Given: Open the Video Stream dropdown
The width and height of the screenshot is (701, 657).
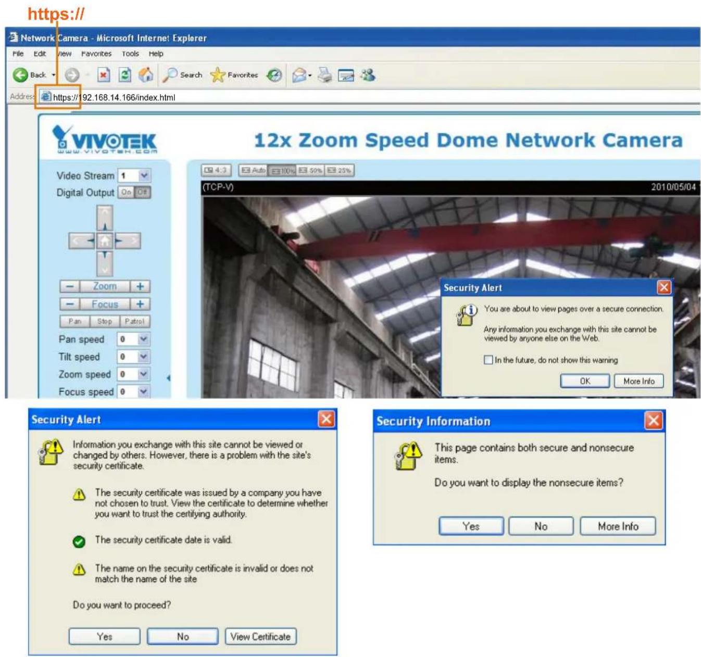Looking at the screenshot, I should pos(145,175).
